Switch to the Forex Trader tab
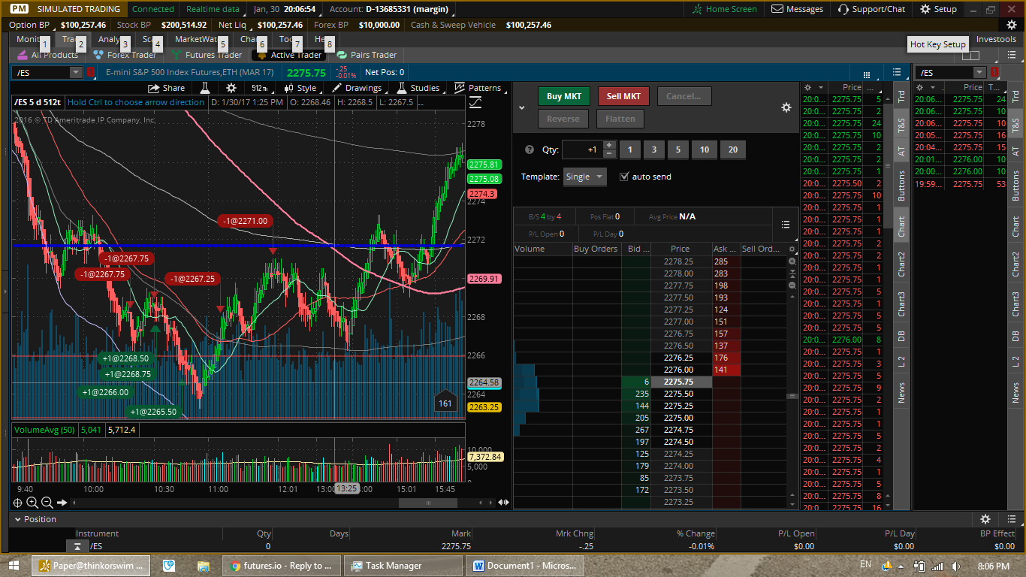 (x=125, y=55)
